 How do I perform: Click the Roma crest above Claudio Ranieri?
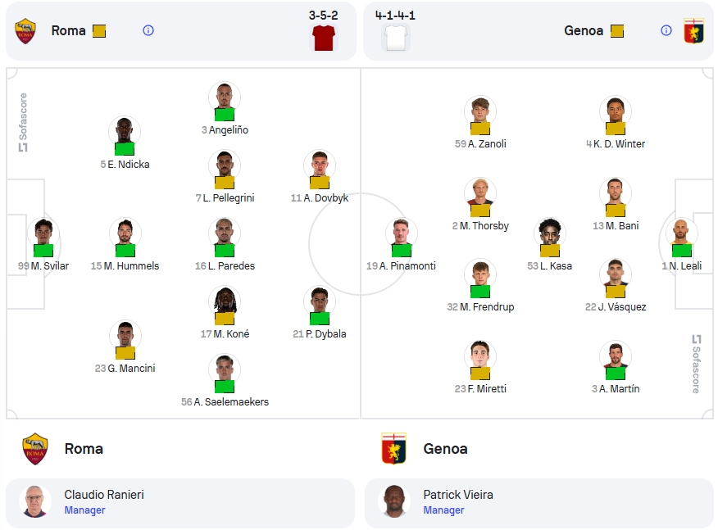(35, 449)
